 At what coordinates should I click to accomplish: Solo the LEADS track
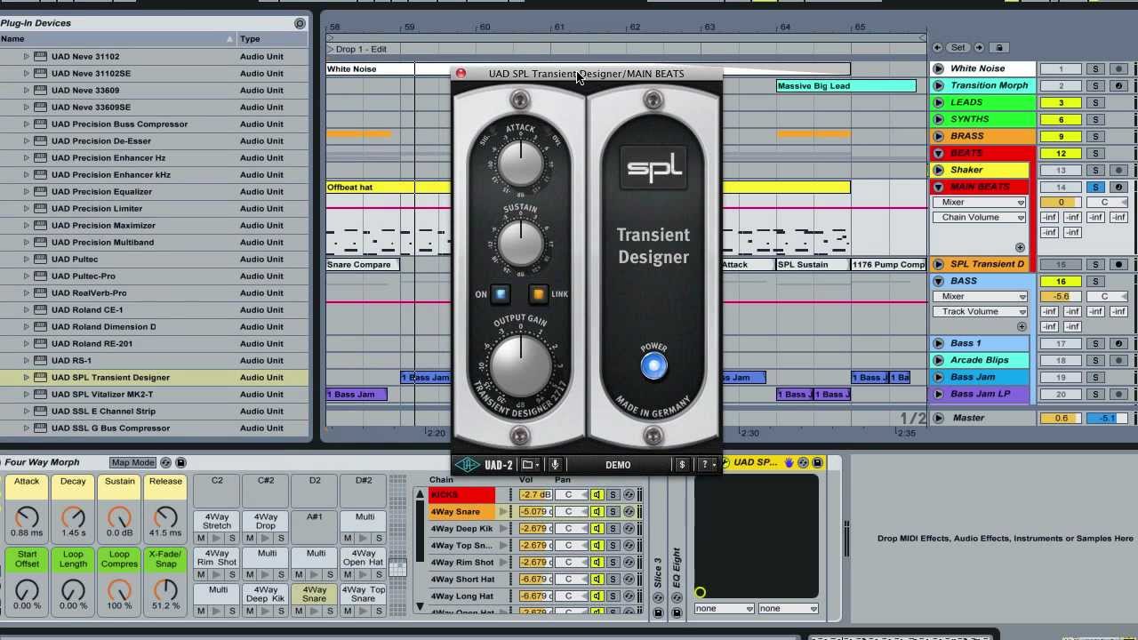click(1095, 102)
